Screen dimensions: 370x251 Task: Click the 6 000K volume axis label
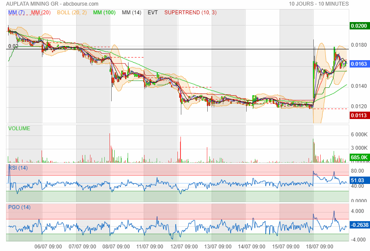point(359,135)
